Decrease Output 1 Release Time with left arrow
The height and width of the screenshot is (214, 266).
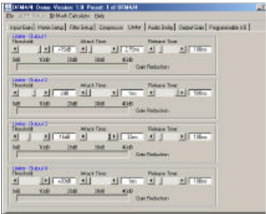[151, 49]
